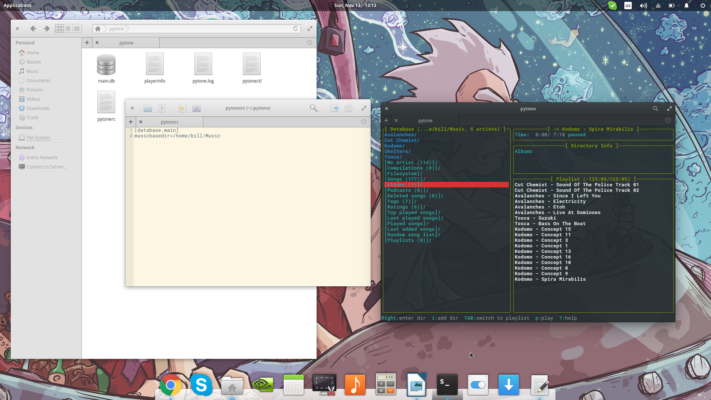This screenshot has height=400, width=711.
Task: Click .pytone path breadcrumb
Action: click(x=116, y=29)
